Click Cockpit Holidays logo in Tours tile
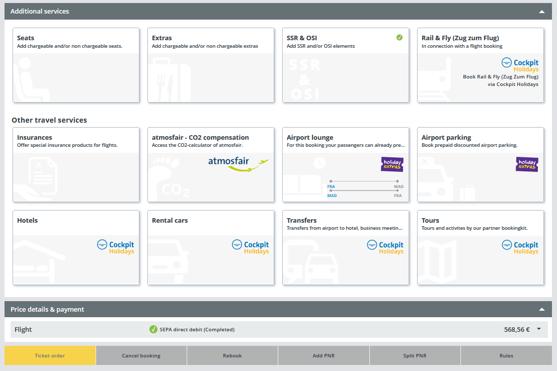This screenshot has width=557, height=371. click(520, 247)
